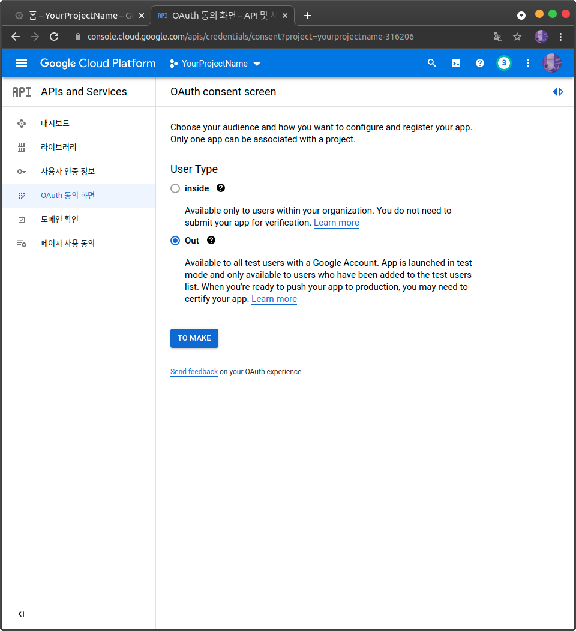Select the inside user type radio button
The height and width of the screenshot is (631, 576).
[x=175, y=188]
